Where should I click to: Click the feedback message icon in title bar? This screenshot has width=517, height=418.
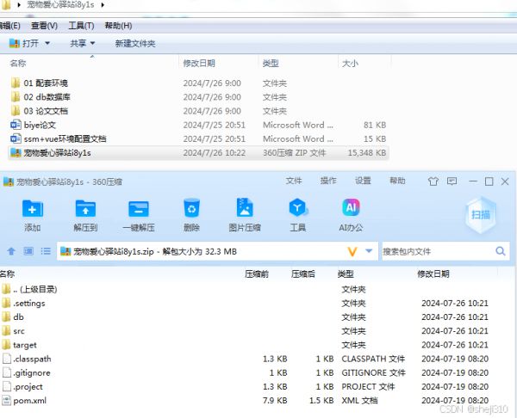452,181
